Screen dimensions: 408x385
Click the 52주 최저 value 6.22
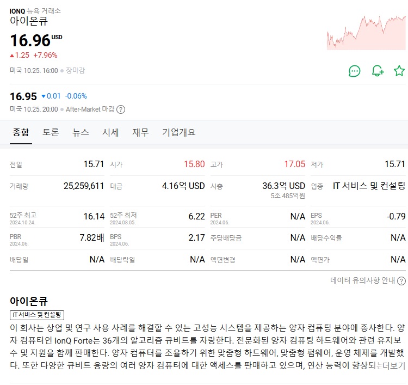pos(197,216)
